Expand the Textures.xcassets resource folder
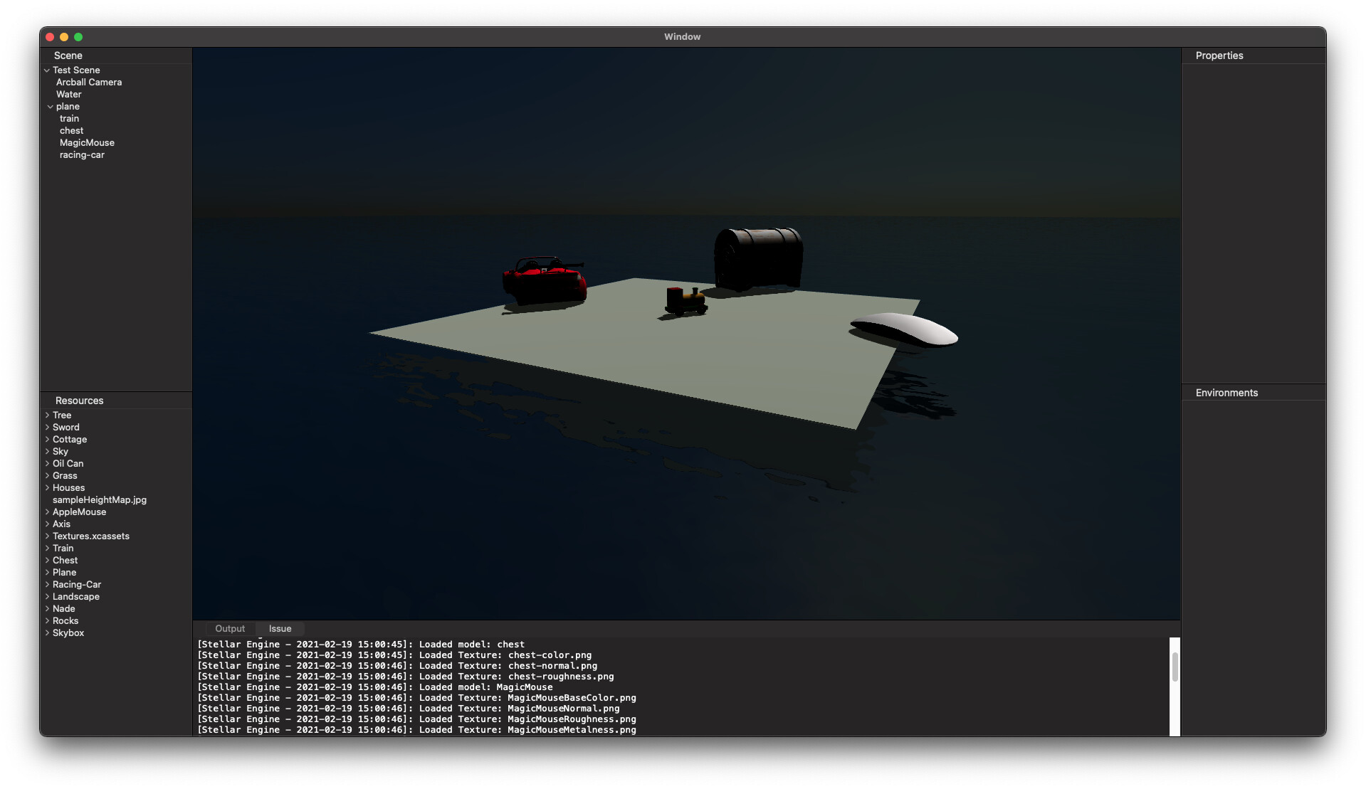 (x=47, y=536)
